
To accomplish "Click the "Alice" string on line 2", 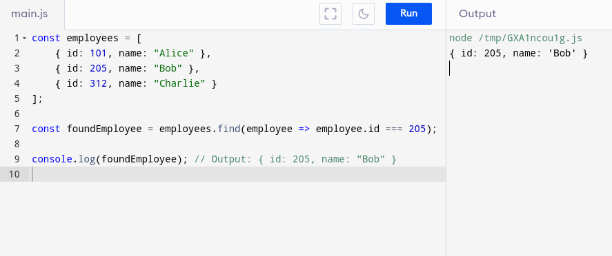I will pos(174,53).
